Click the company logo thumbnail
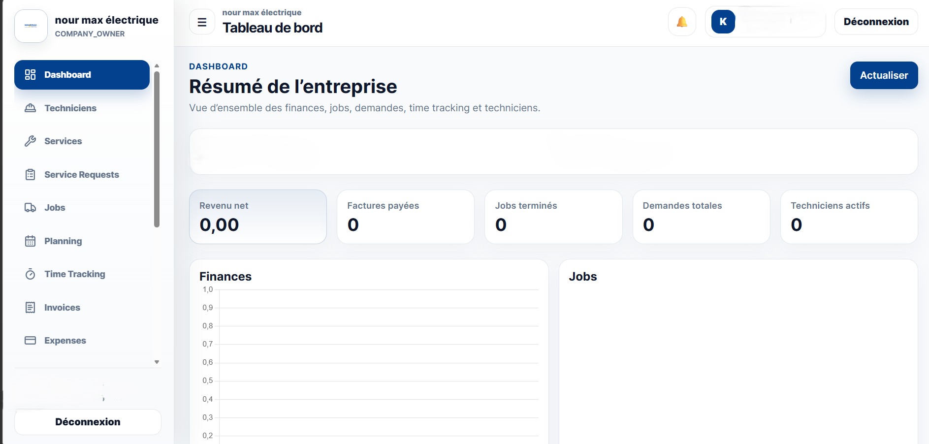 (31, 26)
